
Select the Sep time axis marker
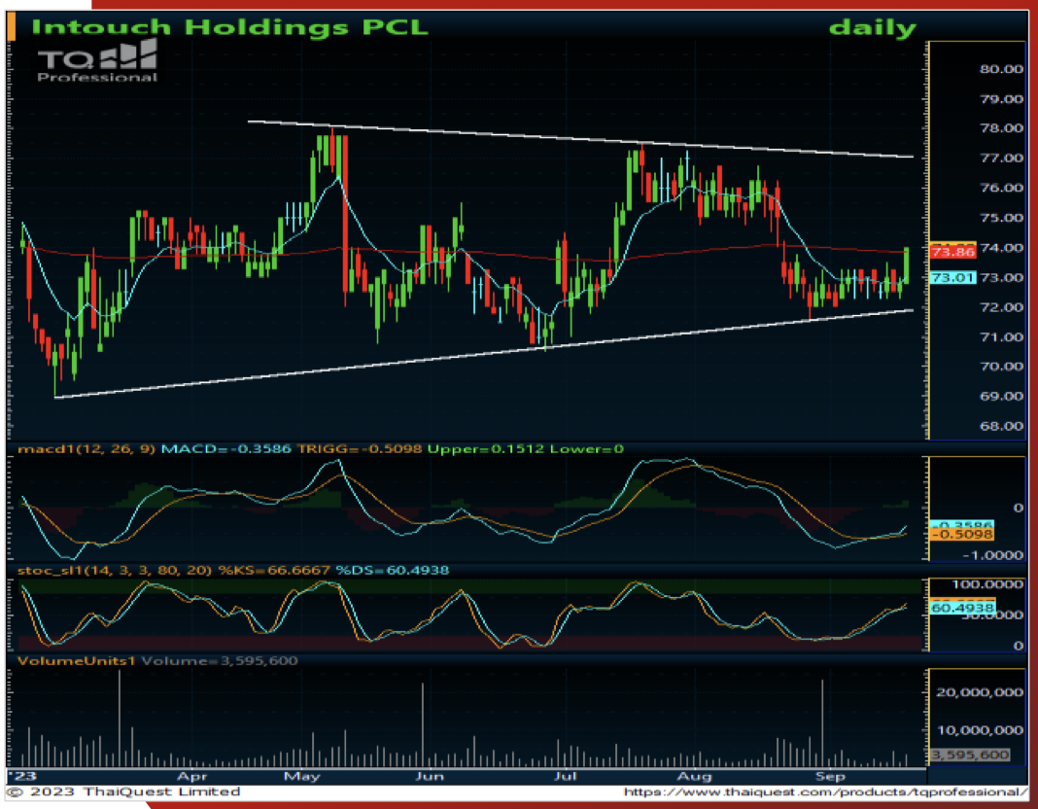pos(830,777)
